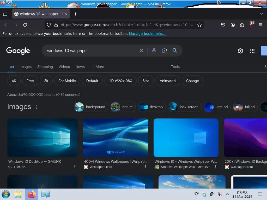The image size is (267, 200).
Task: Apply the Default filter chip
Action: (92, 81)
